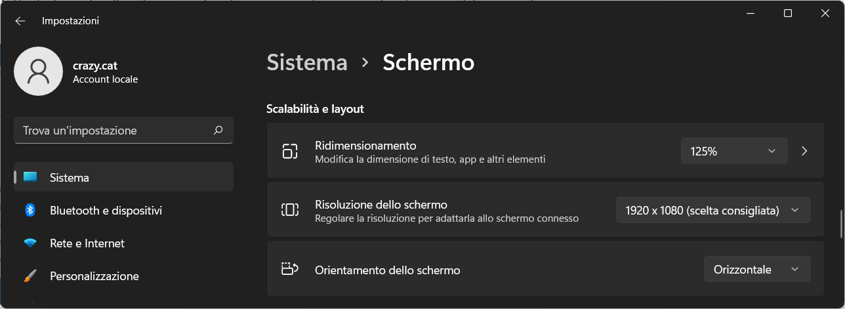Open the Personalizzazione sidebar item

(123, 276)
